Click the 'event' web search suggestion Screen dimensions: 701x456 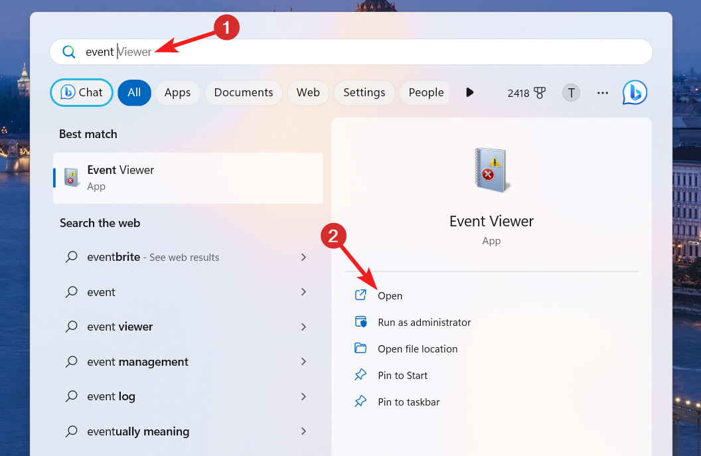(x=188, y=292)
